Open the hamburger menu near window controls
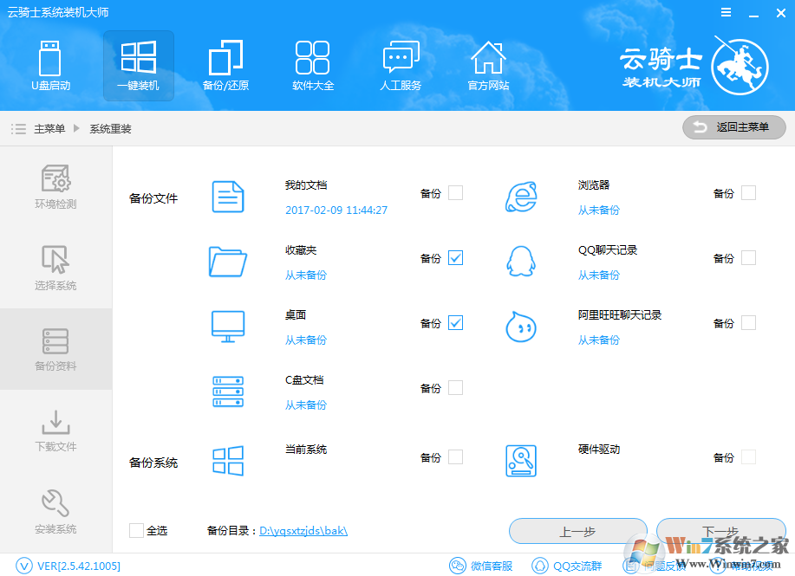The image size is (795, 576). [726, 12]
